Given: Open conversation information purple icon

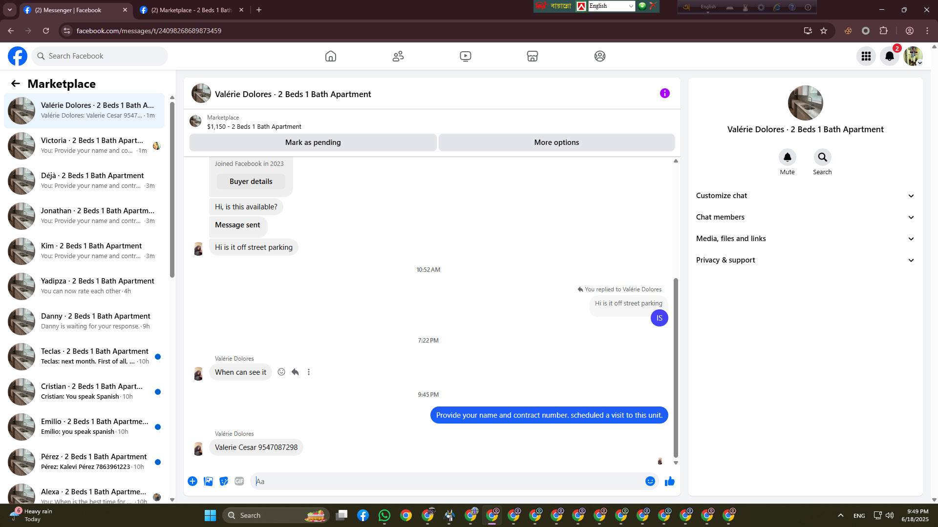Looking at the screenshot, I should click(665, 93).
